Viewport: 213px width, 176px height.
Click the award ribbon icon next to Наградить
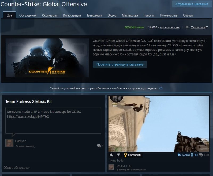coord(125,155)
